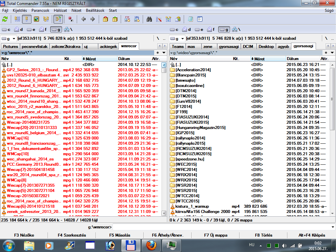Open the FTP connect tool
Screen dimensions: 336x252
(127, 19)
